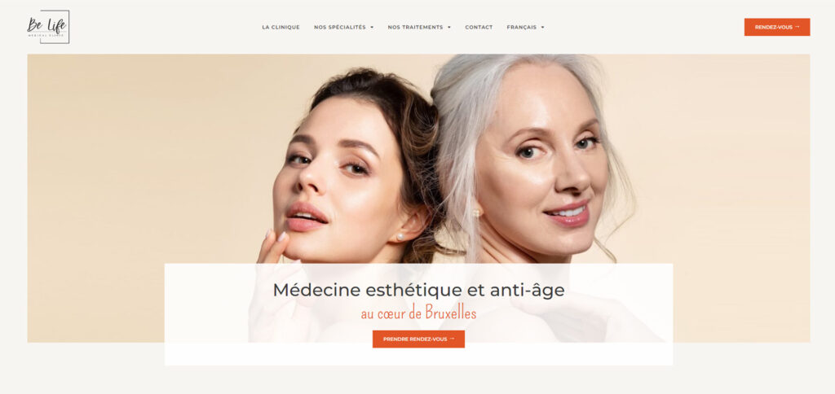
Task: Click the square frame of the logo
Action: pyautogui.click(x=55, y=27)
